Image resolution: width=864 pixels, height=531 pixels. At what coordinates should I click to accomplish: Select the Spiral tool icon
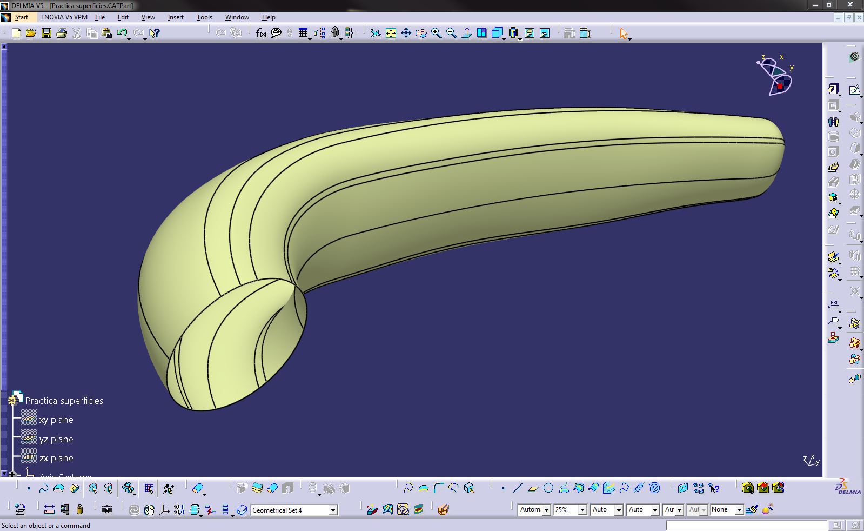tap(654, 488)
